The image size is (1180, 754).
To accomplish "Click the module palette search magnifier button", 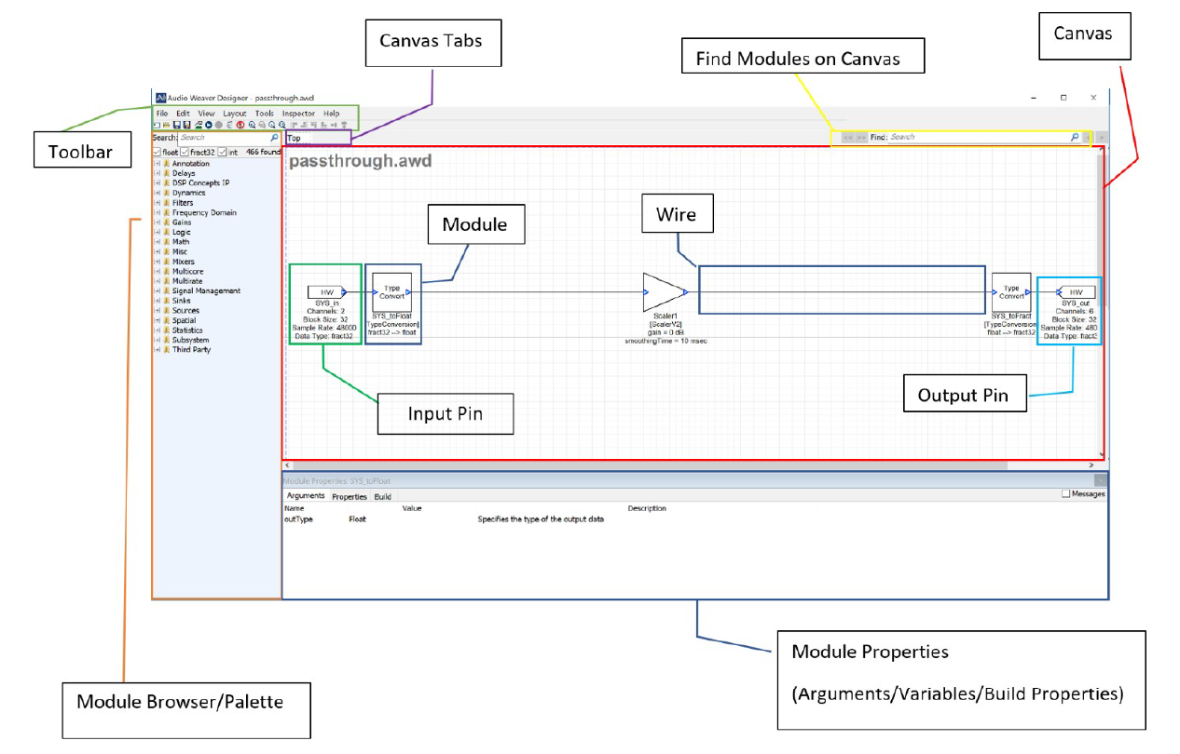I will (x=273, y=137).
